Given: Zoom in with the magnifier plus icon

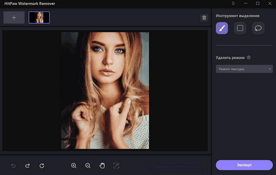Looking at the screenshot, I should [74, 165].
